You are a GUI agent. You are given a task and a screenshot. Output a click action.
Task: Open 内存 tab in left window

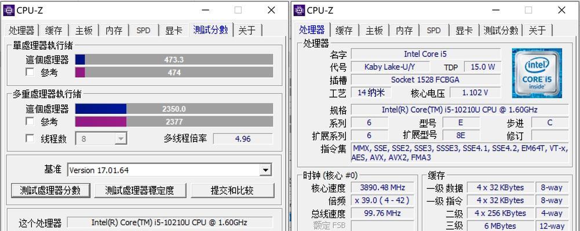pyautogui.click(x=114, y=31)
